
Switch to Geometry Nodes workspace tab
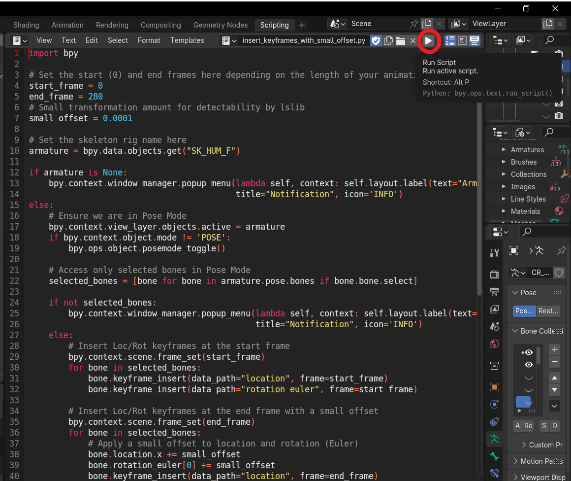click(220, 25)
